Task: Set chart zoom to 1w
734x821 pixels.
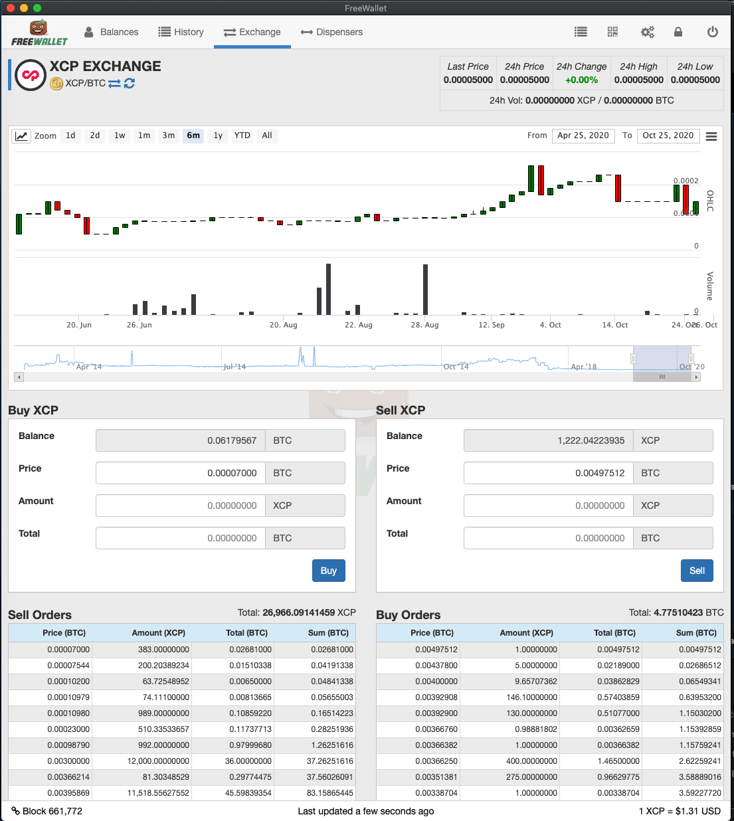Action: (x=120, y=136)
